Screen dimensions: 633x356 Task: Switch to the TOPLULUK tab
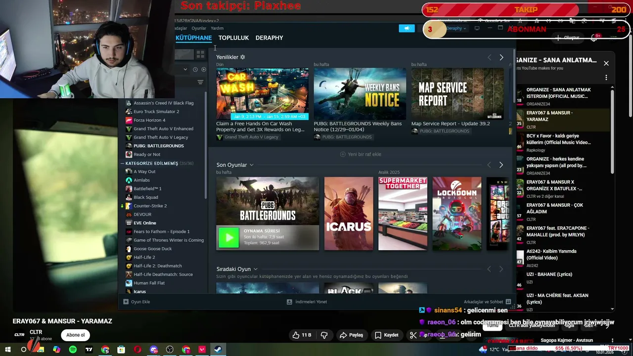233,38
